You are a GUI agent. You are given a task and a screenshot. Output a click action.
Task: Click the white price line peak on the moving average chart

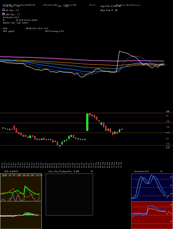point(119,51)
